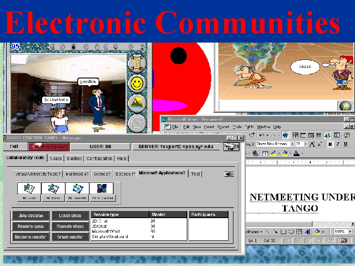Select the Virtual University Tools tab
Screen dimensions: 355x266
pos(38,174)
